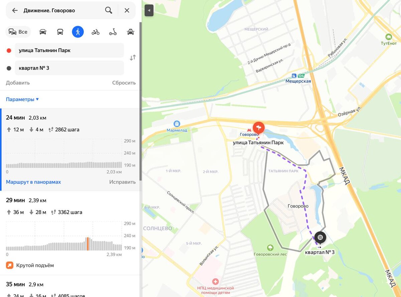Switch to the 'Все' all modes option
This screenshot has height=297, width=401.
(x=18, y=32)
